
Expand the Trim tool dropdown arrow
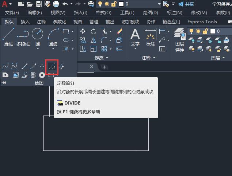111,31
